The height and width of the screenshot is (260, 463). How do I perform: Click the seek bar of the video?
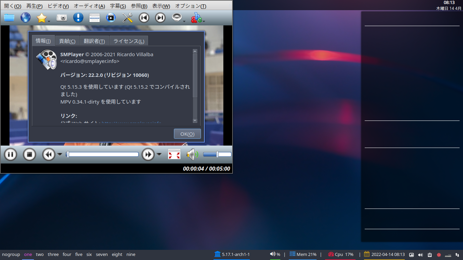[x=102, y=154]
